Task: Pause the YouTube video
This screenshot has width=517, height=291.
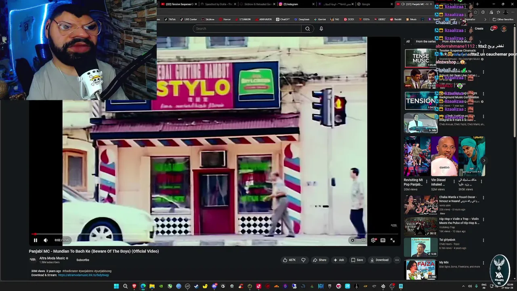Action: pos(36,240)
